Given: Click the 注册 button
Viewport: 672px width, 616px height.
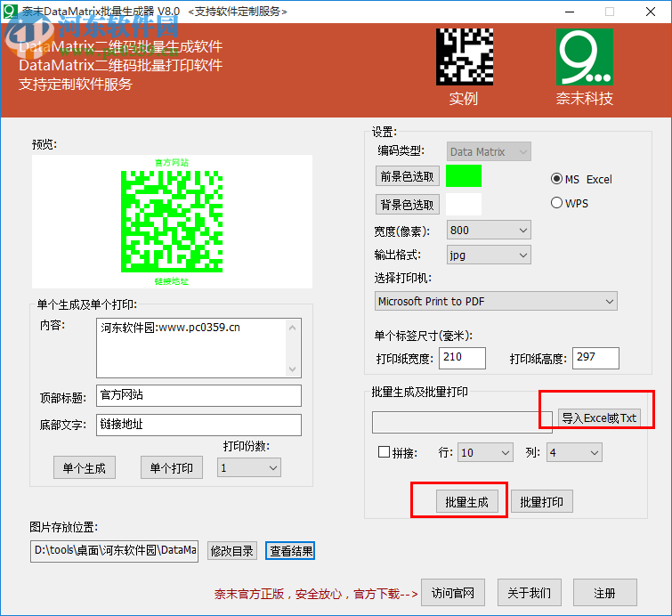Looking at the screenshot, I should click(605, 593).
